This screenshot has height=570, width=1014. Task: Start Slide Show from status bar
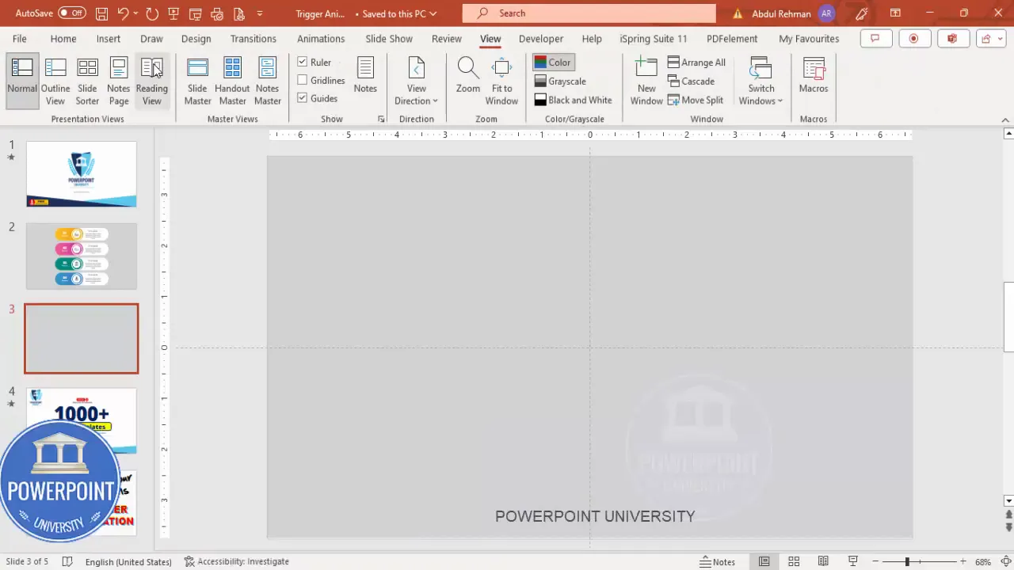coord(853,561)
